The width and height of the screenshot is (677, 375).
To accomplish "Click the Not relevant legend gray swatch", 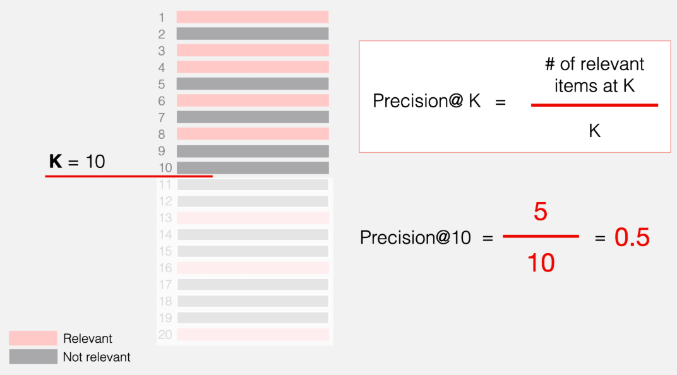I will pos(33,357).
